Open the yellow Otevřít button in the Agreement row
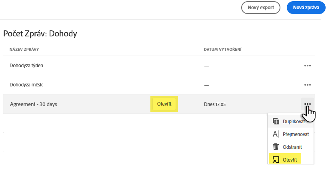This screenshot has width=332, height=182. click(164, 104)
